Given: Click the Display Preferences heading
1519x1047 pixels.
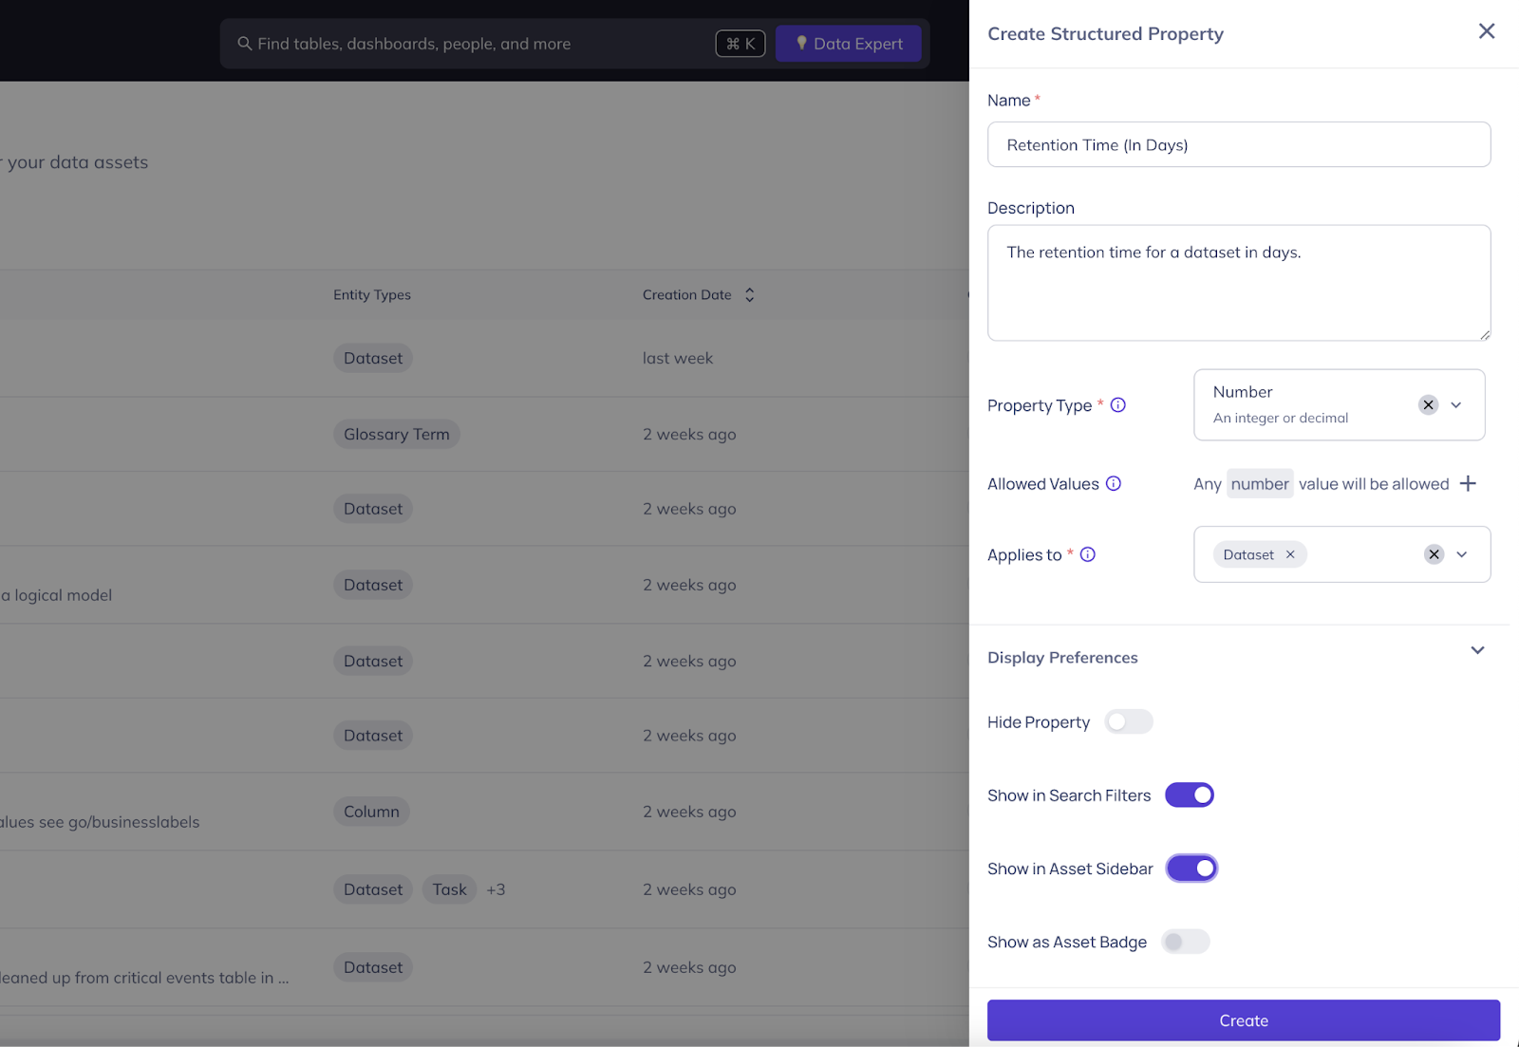Looking at the screenshot, I should pos(1062,657).
